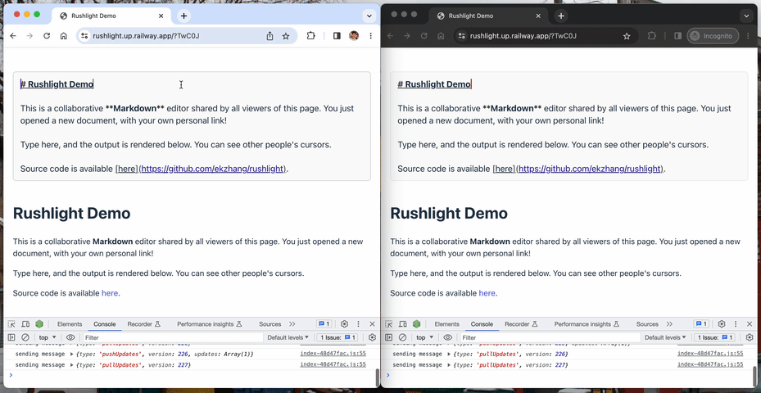Go back in the left Chrome window

tap(13, 35)
